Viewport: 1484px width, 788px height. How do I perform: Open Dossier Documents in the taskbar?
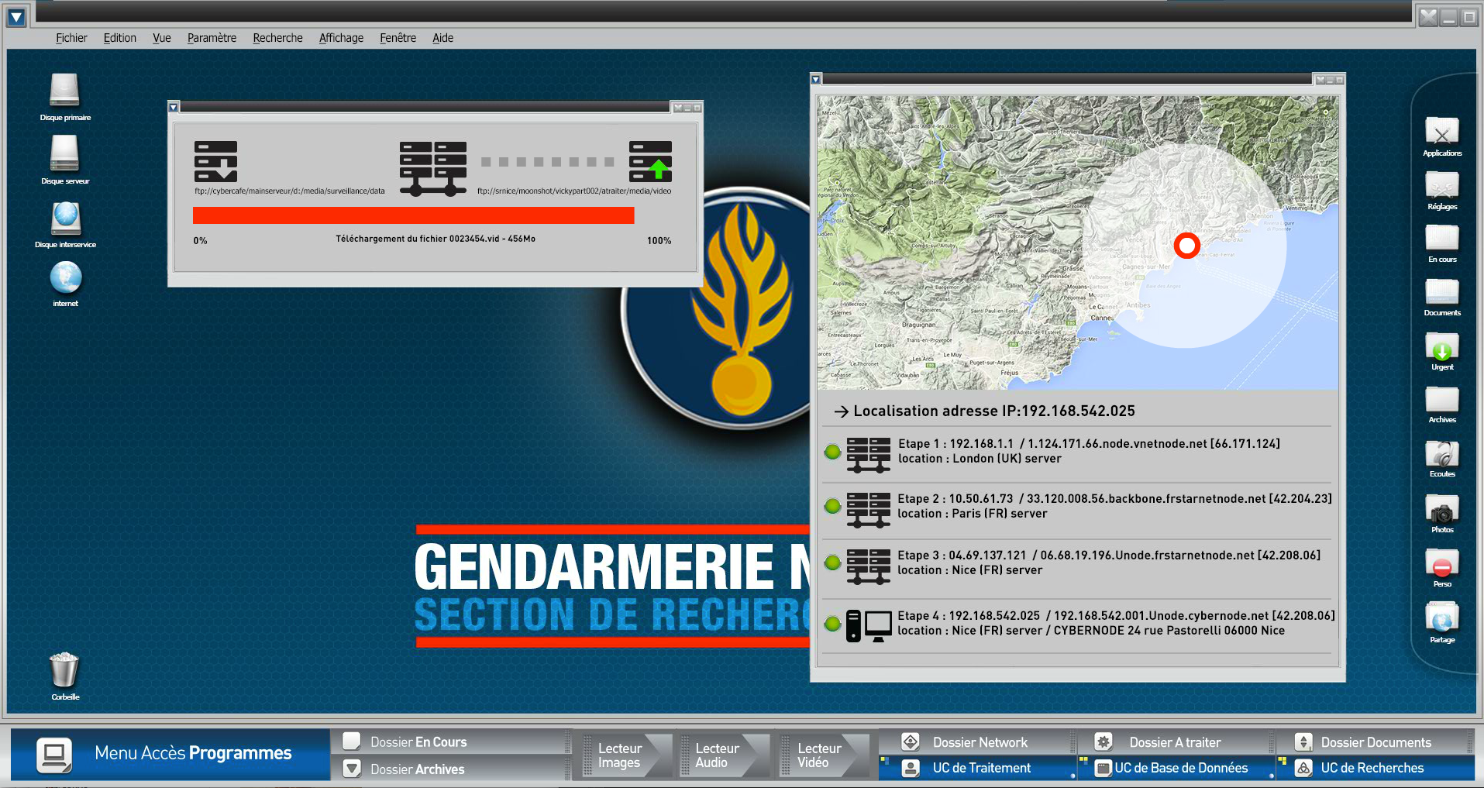point(1374,742)
